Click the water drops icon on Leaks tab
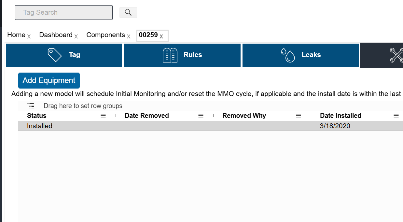 click(288, 55)
